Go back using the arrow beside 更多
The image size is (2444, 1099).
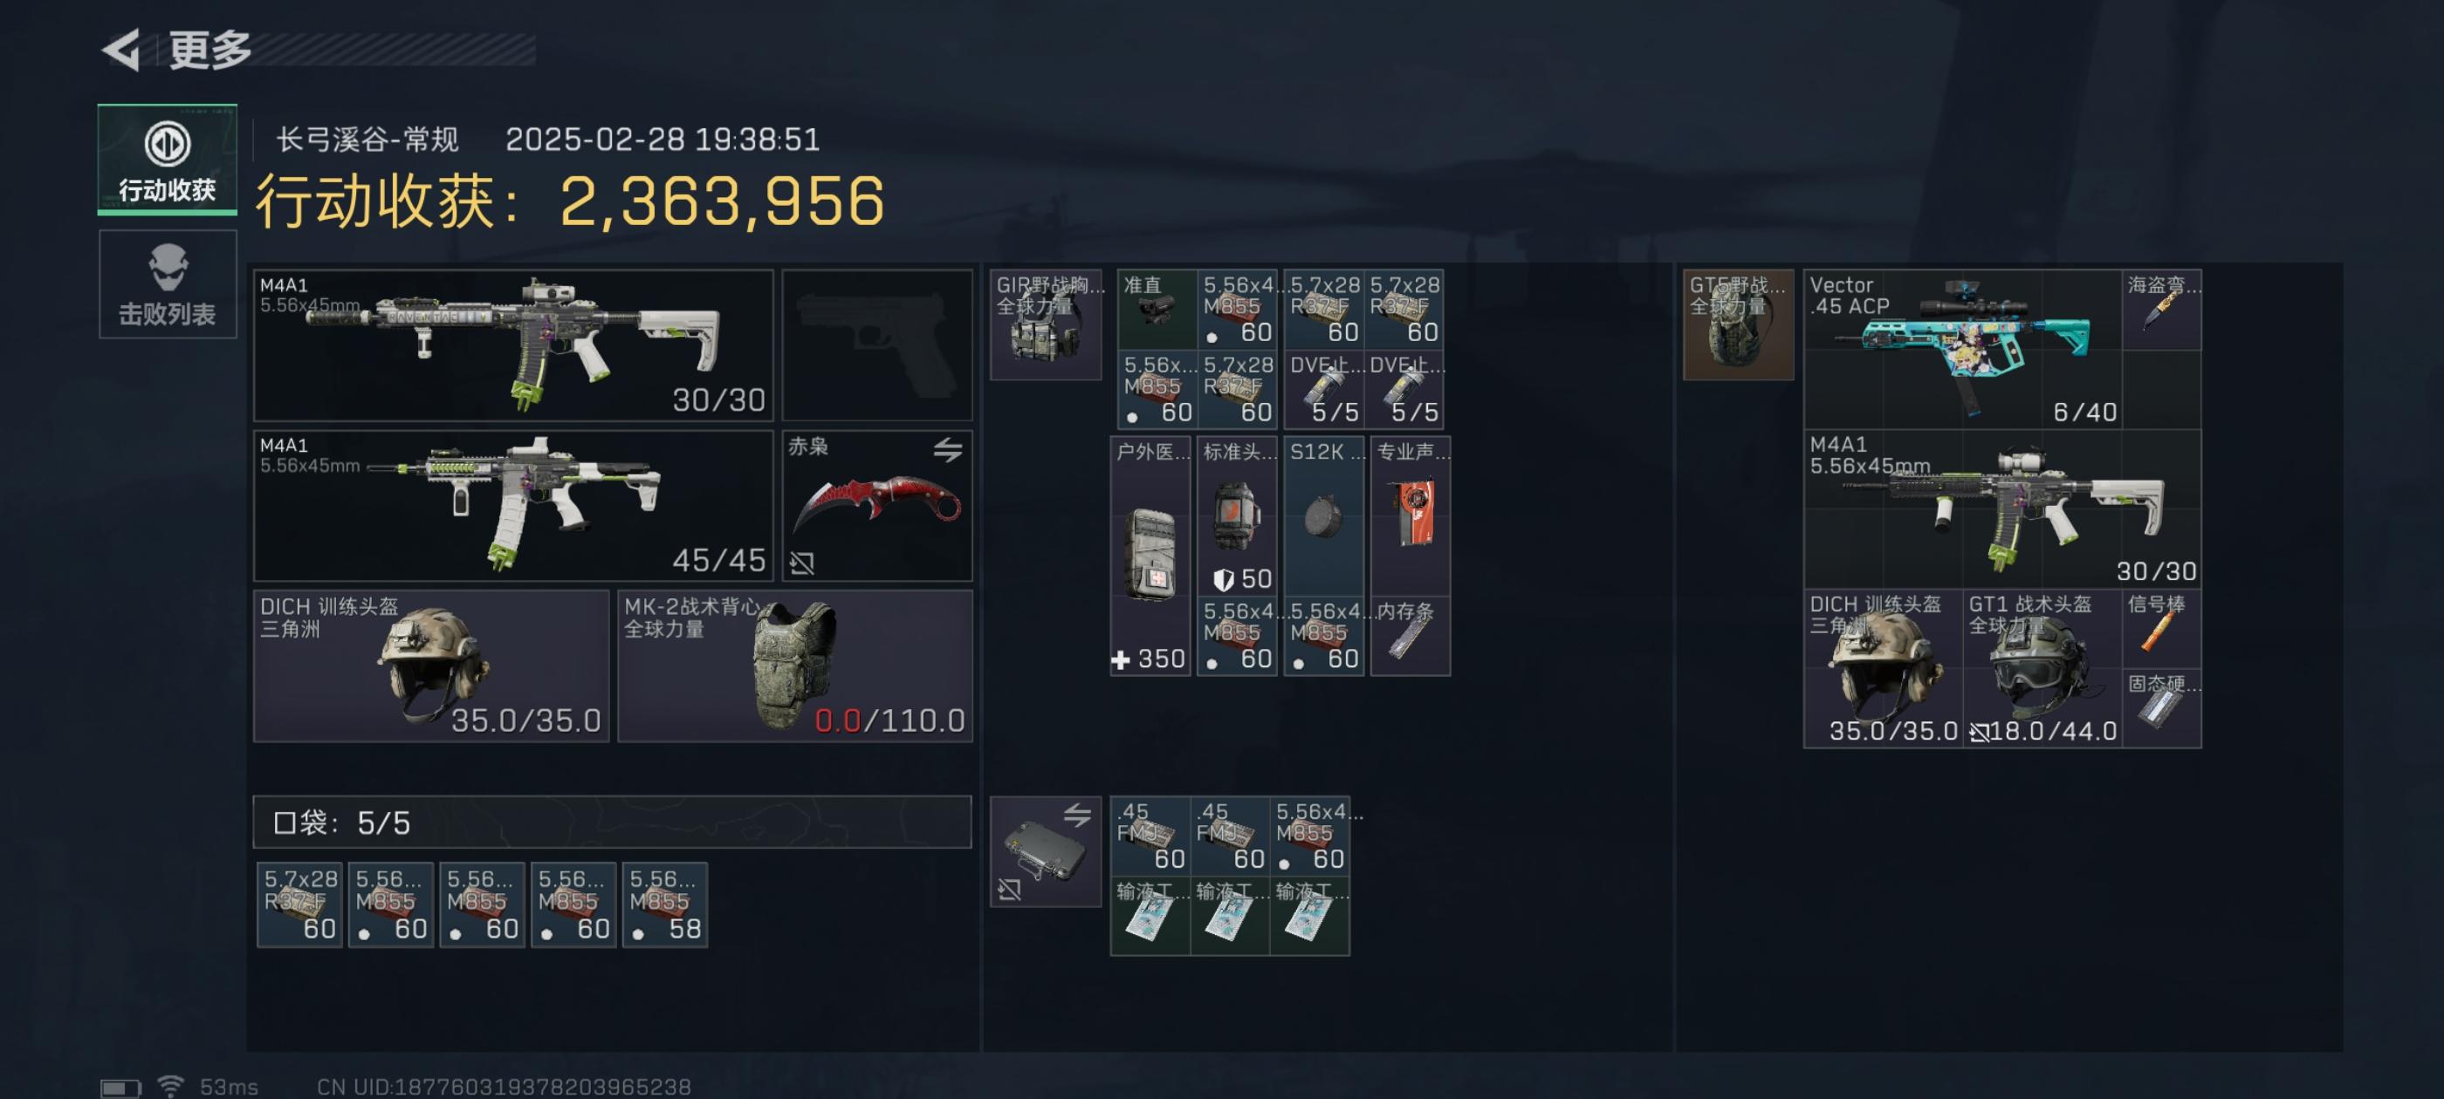[121, 51]
